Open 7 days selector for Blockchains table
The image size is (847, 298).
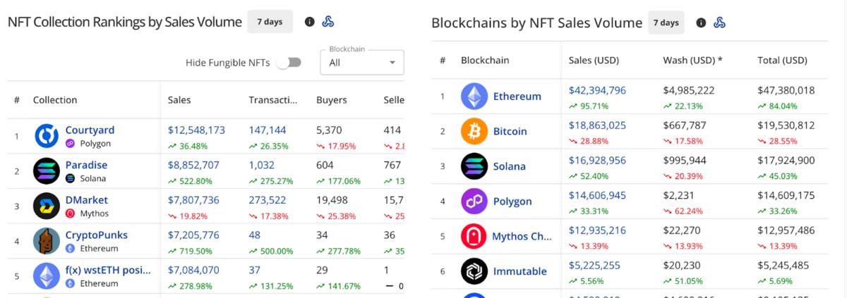tap(666, 23)
